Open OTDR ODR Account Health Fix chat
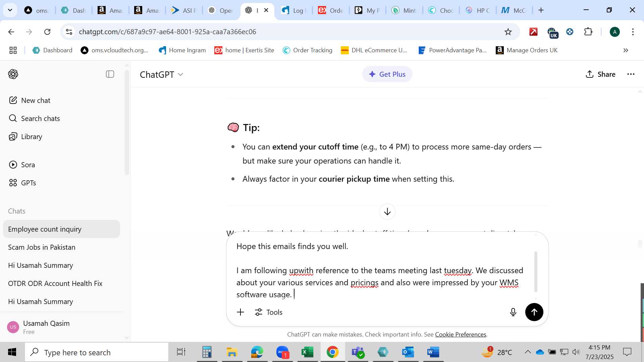The height and width of the screenshot is (362, 644). (61, 283)
